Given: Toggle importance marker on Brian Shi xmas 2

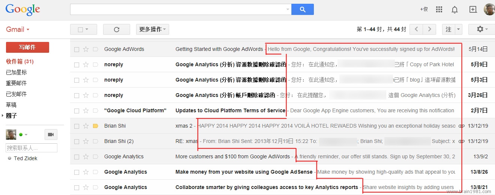Looking at the screenshot, I should [x=95, y=126].
